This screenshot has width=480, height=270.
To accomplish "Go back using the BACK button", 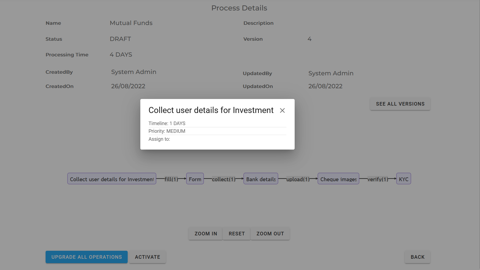I will (x=417, y=257).
